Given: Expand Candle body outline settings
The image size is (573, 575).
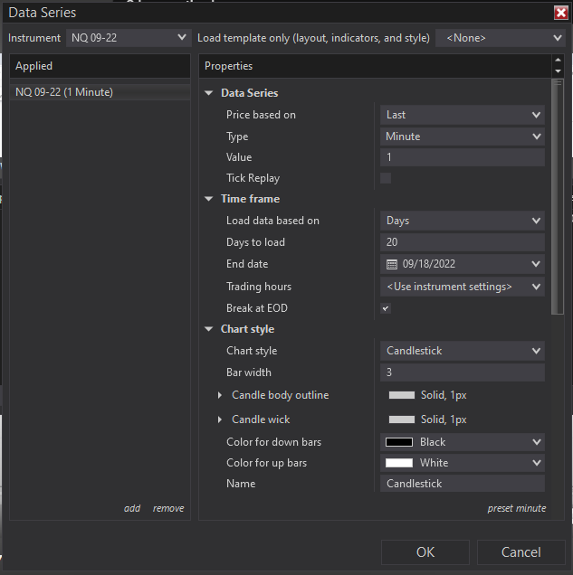Looking at the screenshot, I should click(220, 396).
